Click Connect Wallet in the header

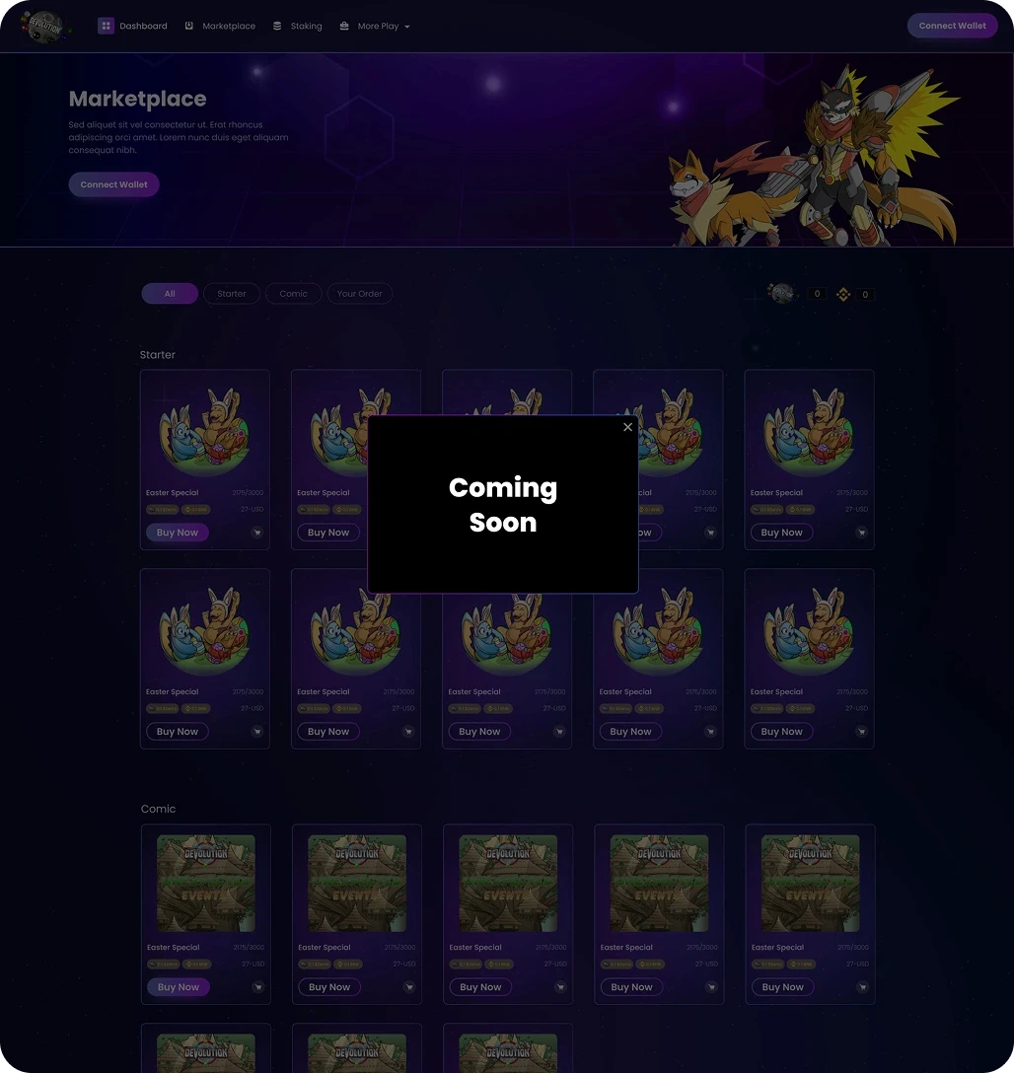click(x=953, y=26)
